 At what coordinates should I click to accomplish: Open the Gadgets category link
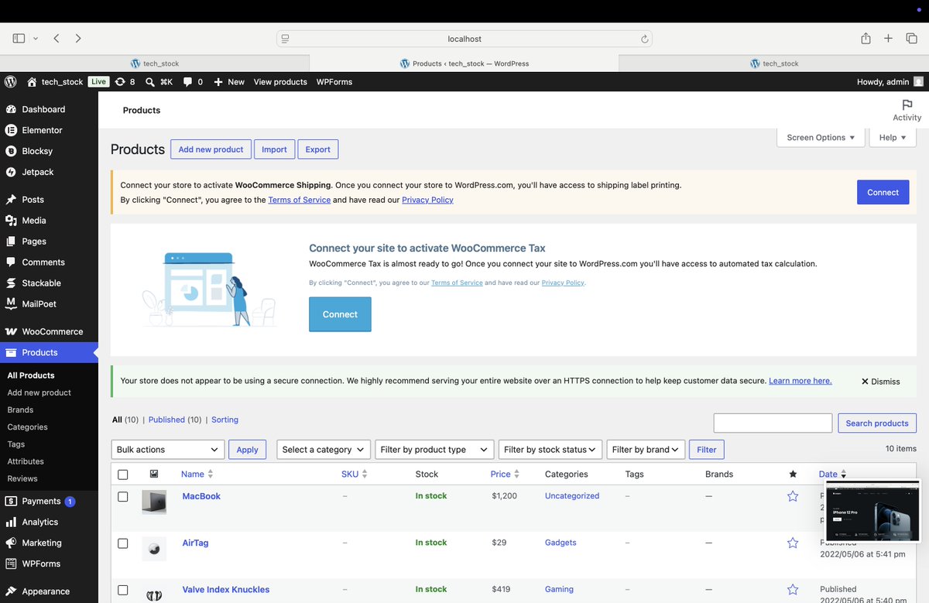click(560, 543)
